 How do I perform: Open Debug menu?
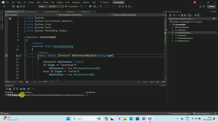(46, 2)
